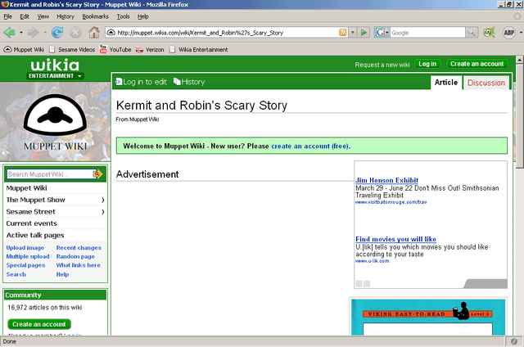Open the History menu
Screen dimensions: 524x347
(x=65, y=16)
